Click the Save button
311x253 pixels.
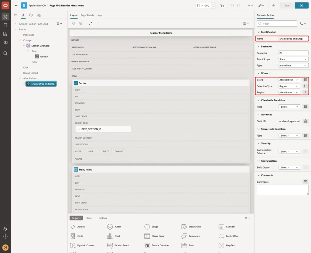[287, 5]
